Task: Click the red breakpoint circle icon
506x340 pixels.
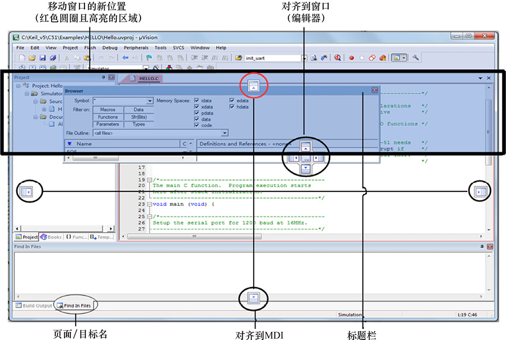Action: 351,58
